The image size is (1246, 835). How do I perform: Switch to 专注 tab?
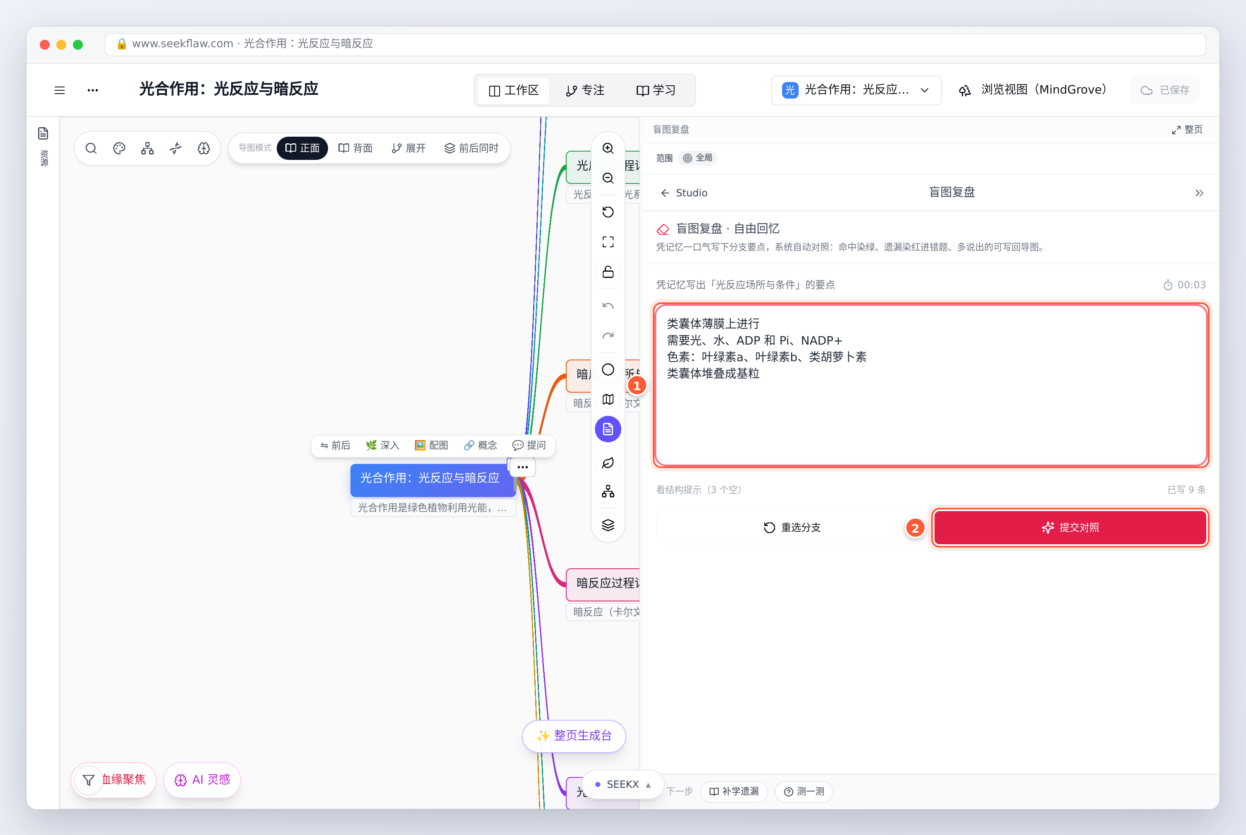[585, 91]
